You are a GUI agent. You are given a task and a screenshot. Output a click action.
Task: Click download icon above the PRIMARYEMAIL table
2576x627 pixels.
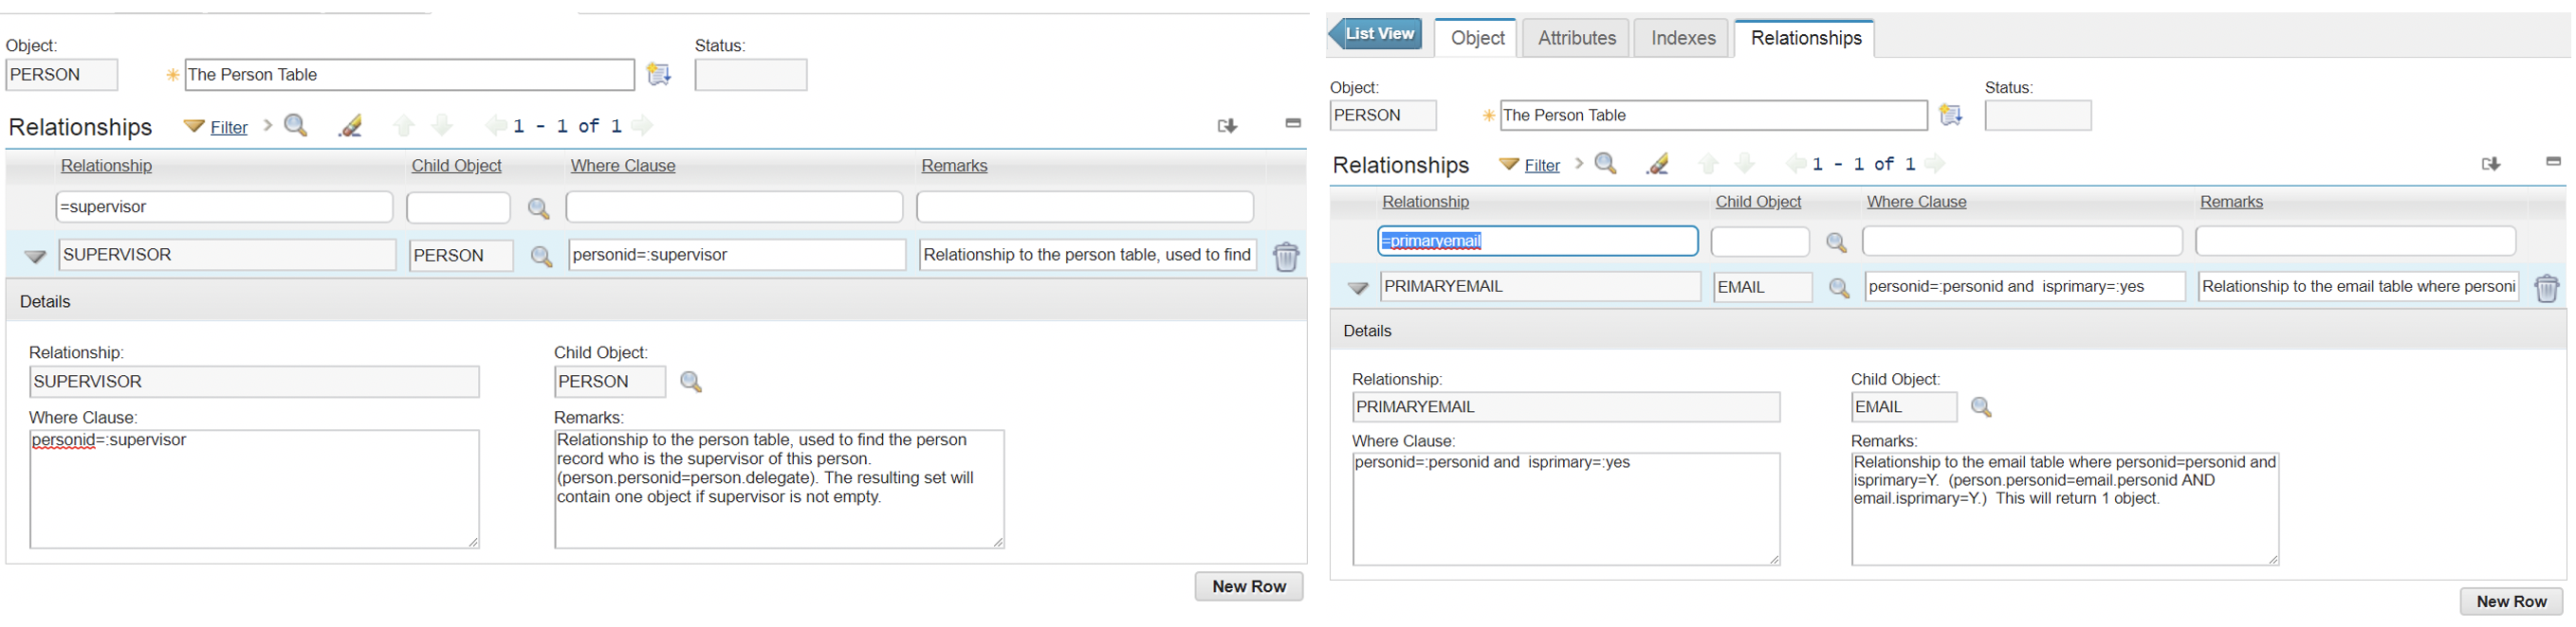click(2490, 164)
